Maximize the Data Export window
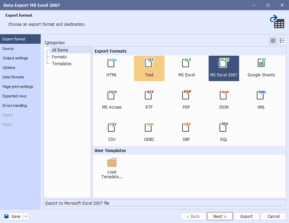 pos(268,5)
